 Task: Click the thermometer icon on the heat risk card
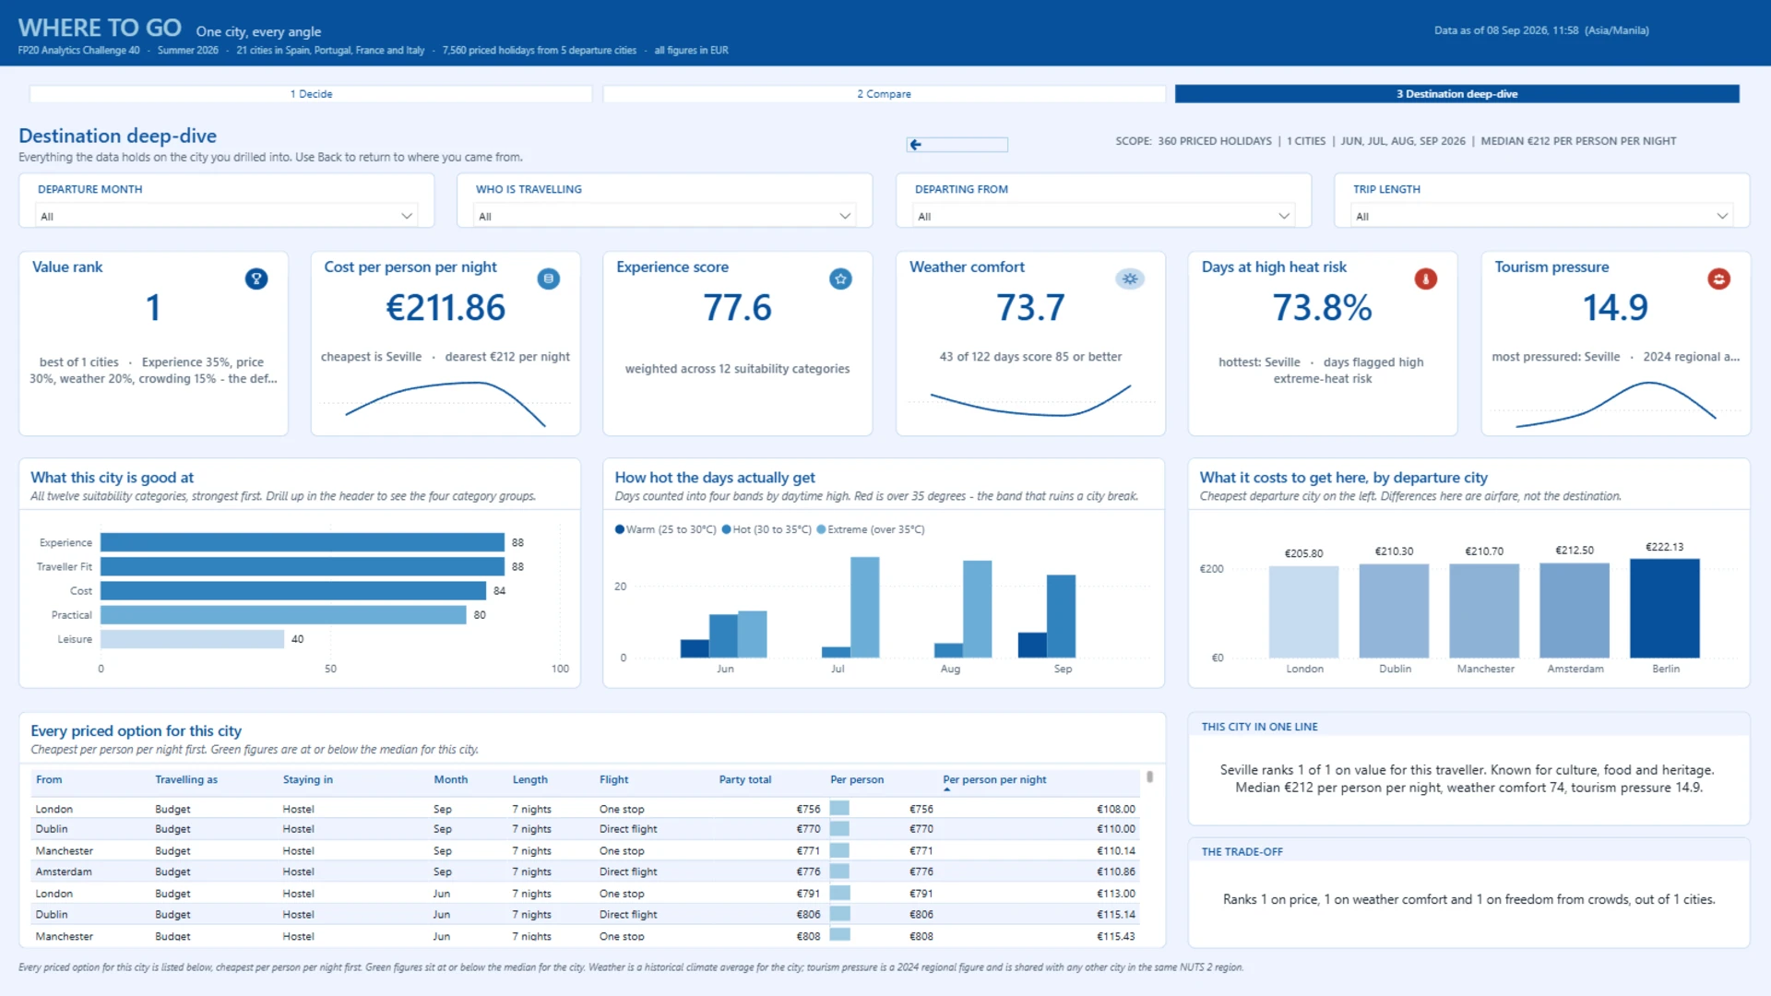click(x=1426, y=279)
